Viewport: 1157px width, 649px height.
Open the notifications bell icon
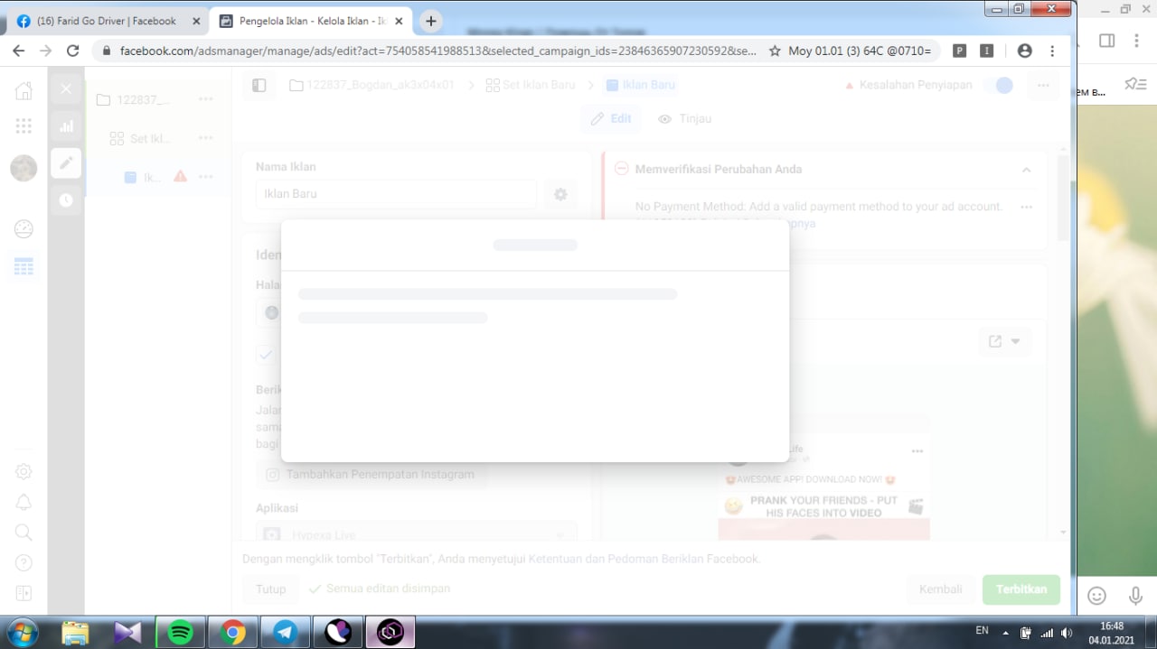(24, 502)
